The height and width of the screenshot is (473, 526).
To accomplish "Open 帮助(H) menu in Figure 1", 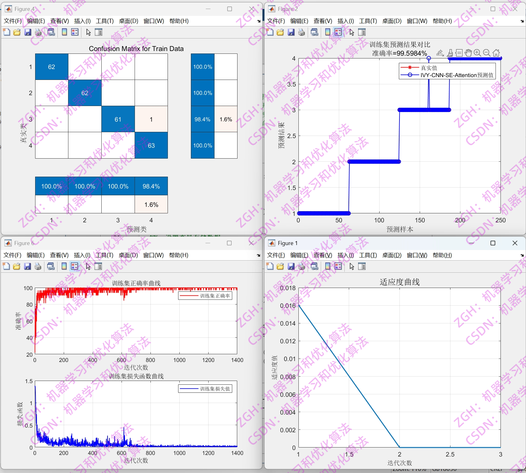I will (x=442, y=255).
